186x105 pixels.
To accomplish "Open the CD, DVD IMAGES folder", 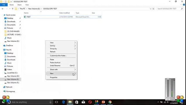I will [x=13, y=31].
